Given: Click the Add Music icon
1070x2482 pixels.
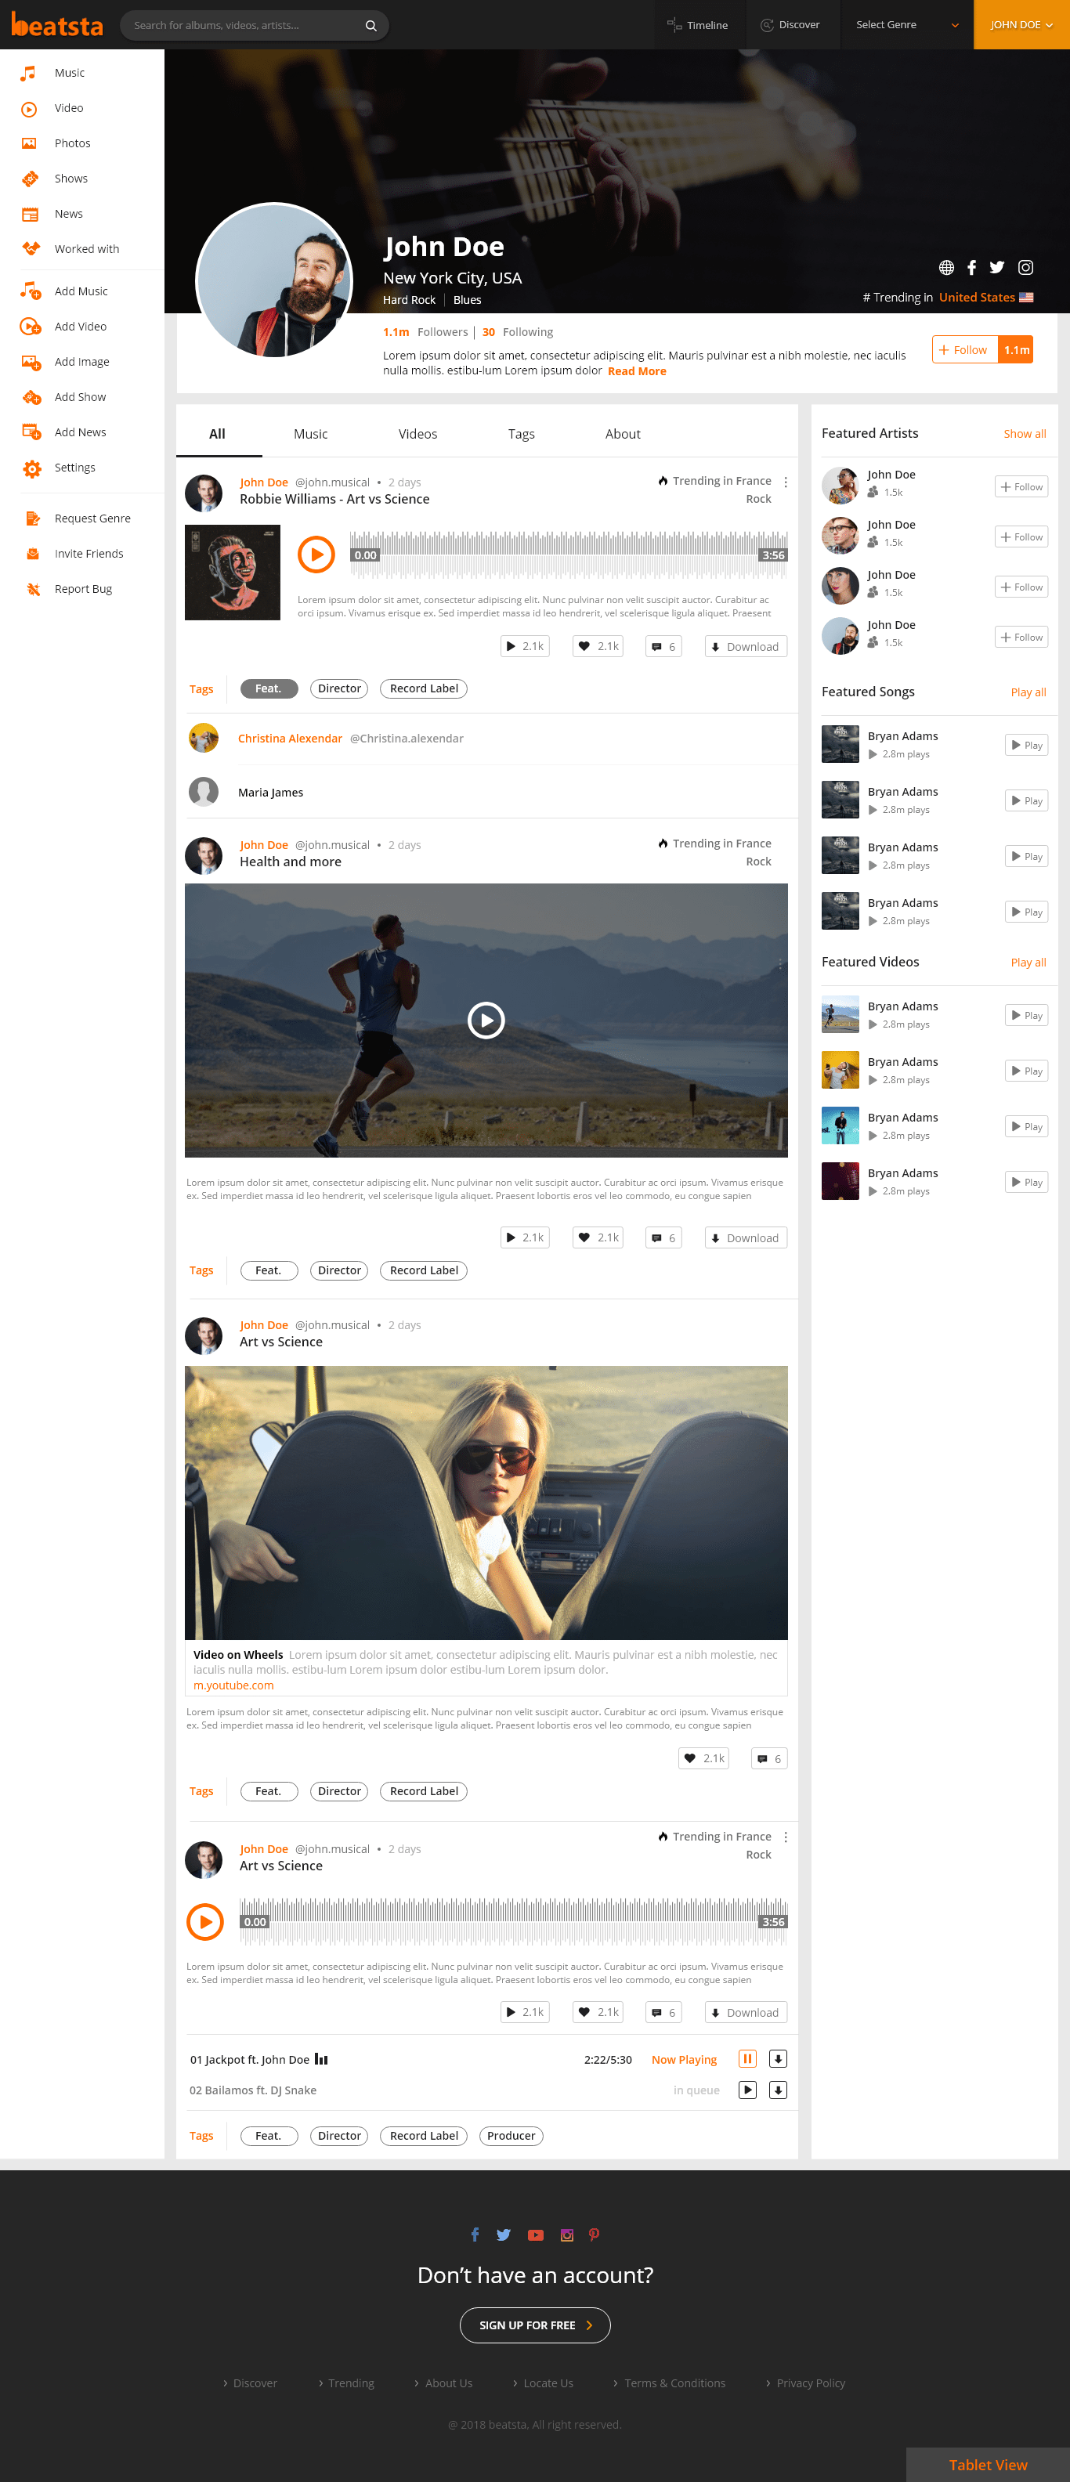Looking at the screenshot, I should pyautogui.click(x=31, y=291).
